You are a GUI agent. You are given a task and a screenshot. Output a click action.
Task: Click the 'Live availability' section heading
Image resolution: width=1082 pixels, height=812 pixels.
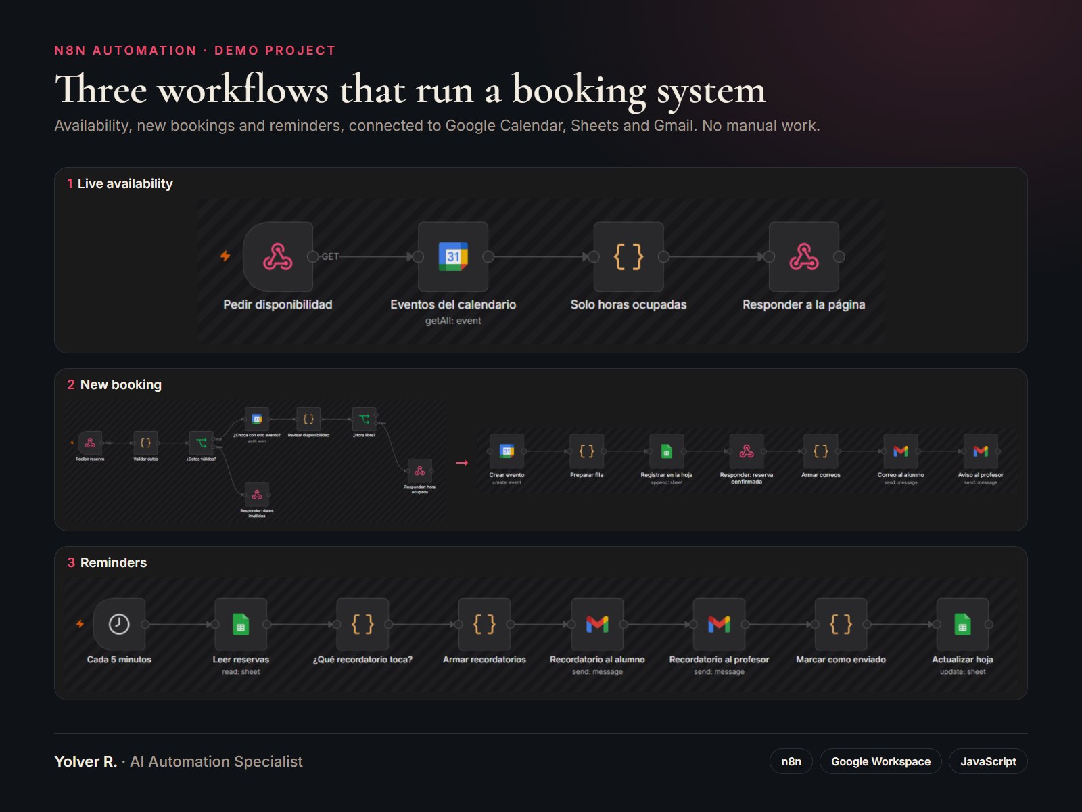pyautogui.click(x=125, y=183)
